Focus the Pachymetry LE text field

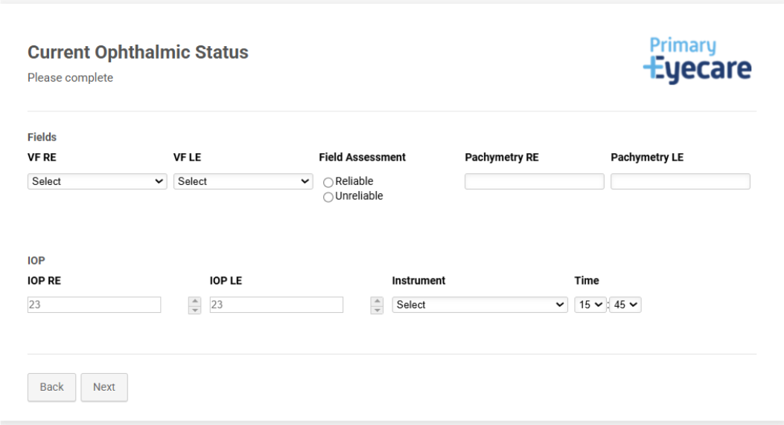[x=681, y=181]
